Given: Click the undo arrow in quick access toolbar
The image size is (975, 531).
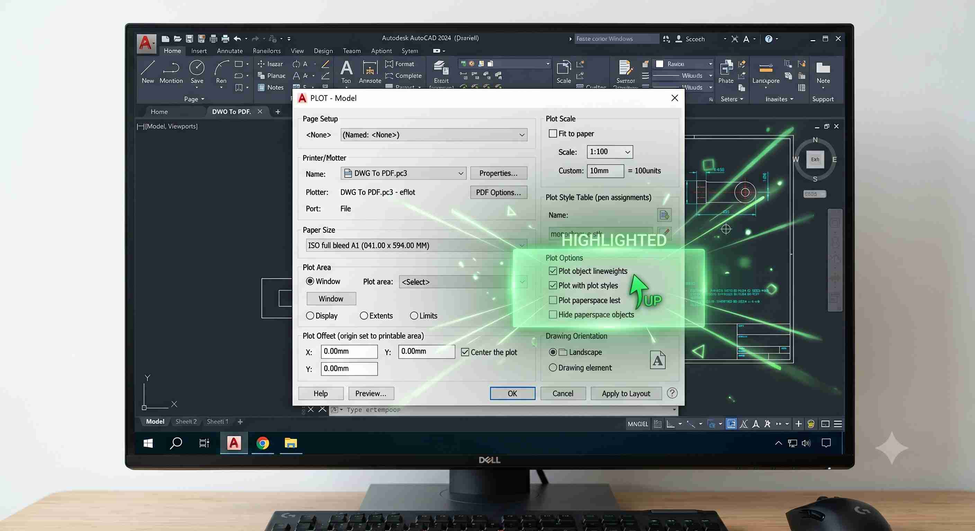Looking at the screenshot, I should 237,39.
